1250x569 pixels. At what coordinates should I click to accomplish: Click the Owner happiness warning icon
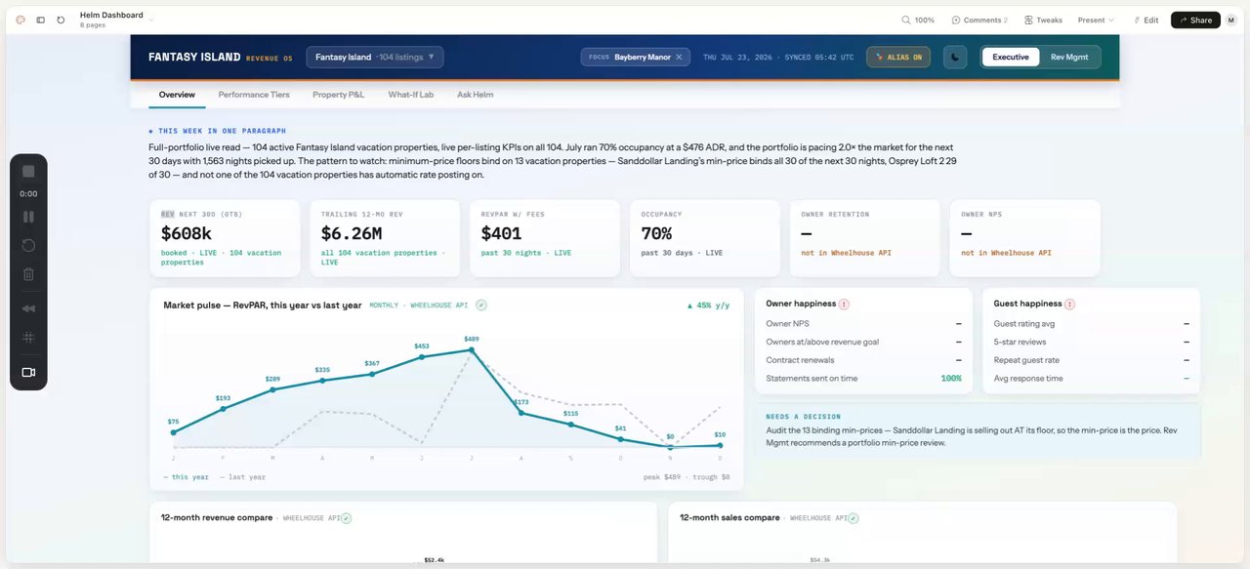click(844, 305)
